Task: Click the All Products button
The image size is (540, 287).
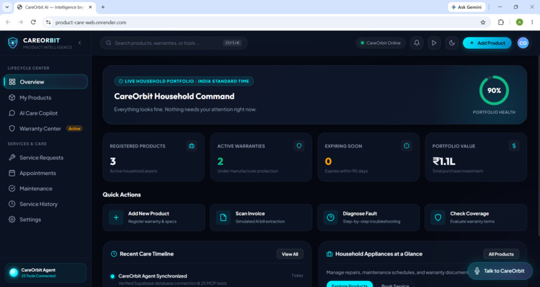Action: [501, 254]
